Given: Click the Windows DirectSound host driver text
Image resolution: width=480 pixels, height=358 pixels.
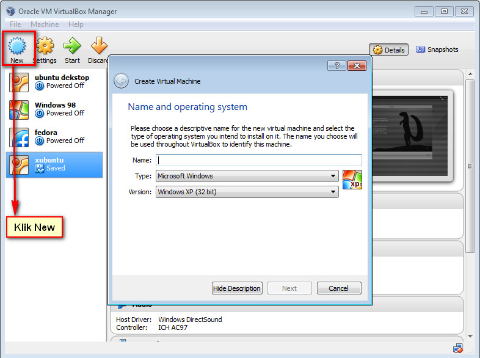Looking at the screenshot, I should click(190, 320).
